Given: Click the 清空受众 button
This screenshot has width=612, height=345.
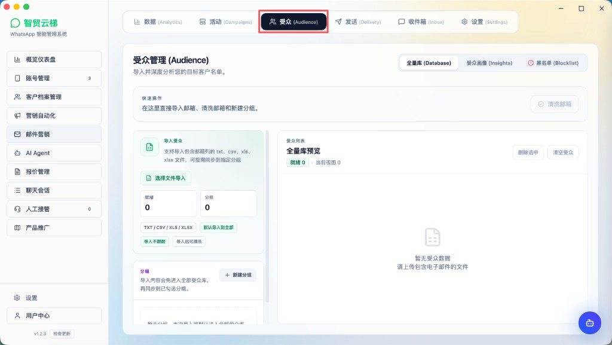Looking at the screenshot, I should coord(563,152).
